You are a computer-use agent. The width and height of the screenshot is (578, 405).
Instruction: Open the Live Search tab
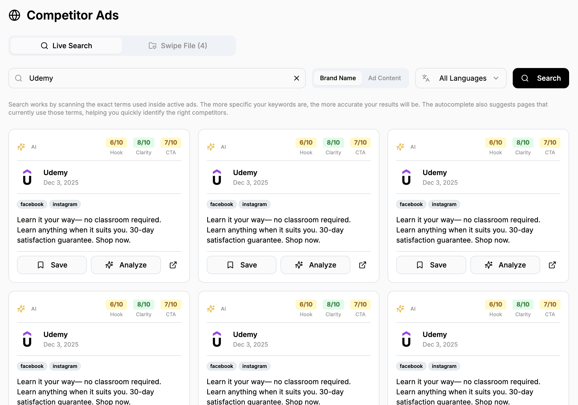[66, 46]
